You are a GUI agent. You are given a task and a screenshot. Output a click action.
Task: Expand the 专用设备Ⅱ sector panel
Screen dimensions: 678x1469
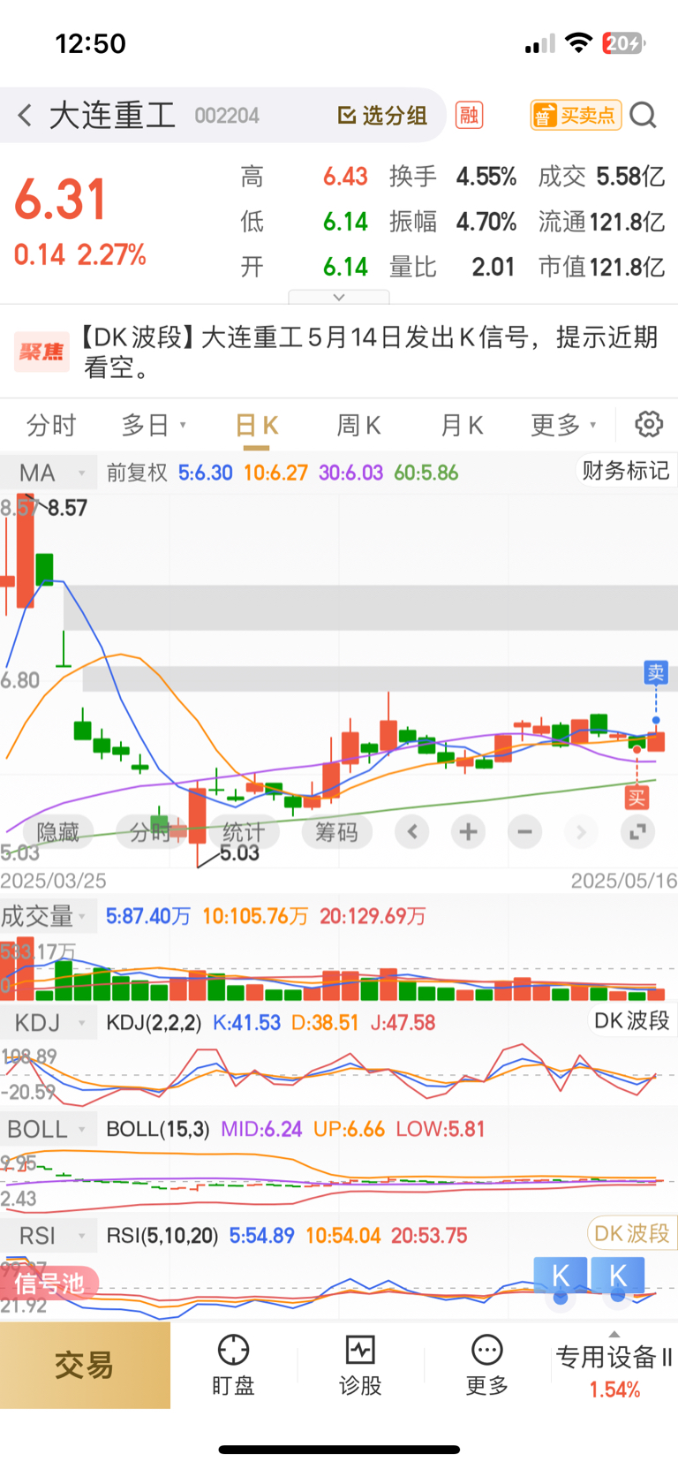coord(614,1366)
